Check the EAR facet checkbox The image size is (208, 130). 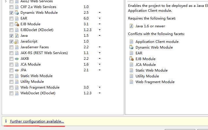tap(11, 18)
